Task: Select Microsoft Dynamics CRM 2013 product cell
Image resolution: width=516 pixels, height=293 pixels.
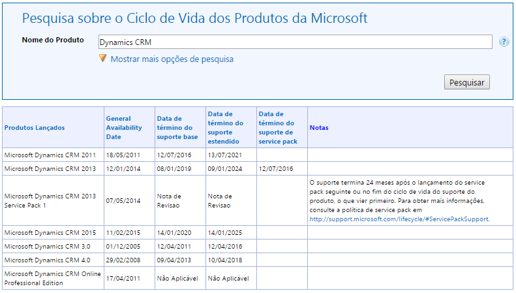Action: [x=50, y=168]
